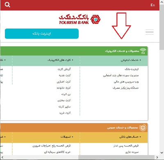Click the horizontal scrollbar left arrow
This screenshot has height=160, width=164.
pyautogui.click(x=2, y=157)
